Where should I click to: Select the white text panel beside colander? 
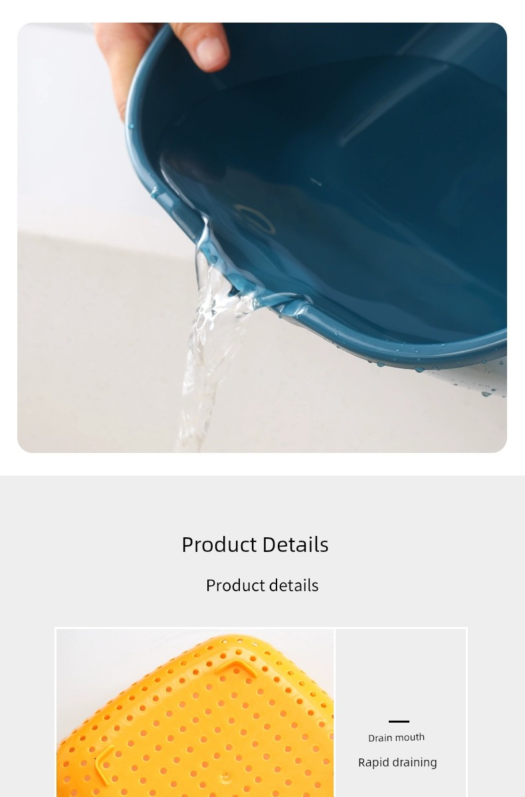401,713
